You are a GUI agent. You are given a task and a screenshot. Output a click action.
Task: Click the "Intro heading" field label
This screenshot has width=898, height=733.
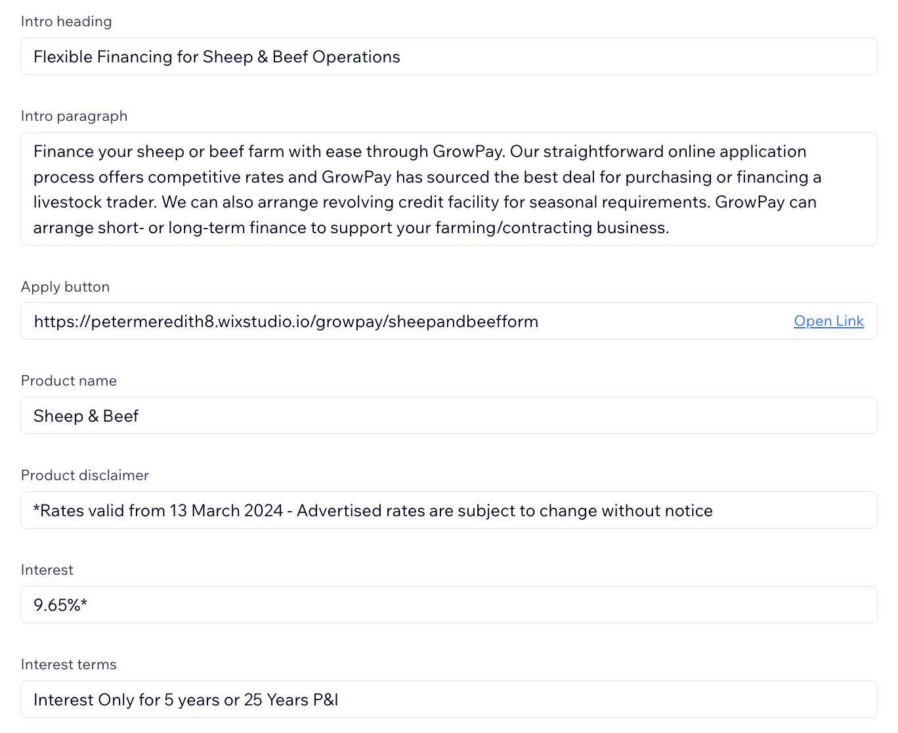coord(66,22)
